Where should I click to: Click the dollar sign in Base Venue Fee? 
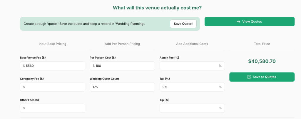coord(24,66)
